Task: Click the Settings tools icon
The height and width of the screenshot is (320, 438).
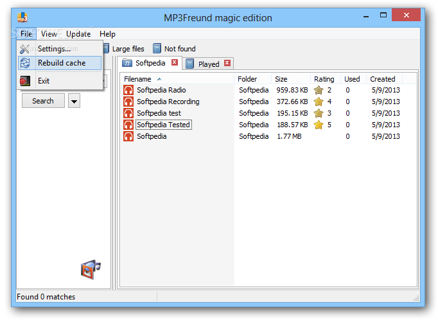Action: click(25, 49)
